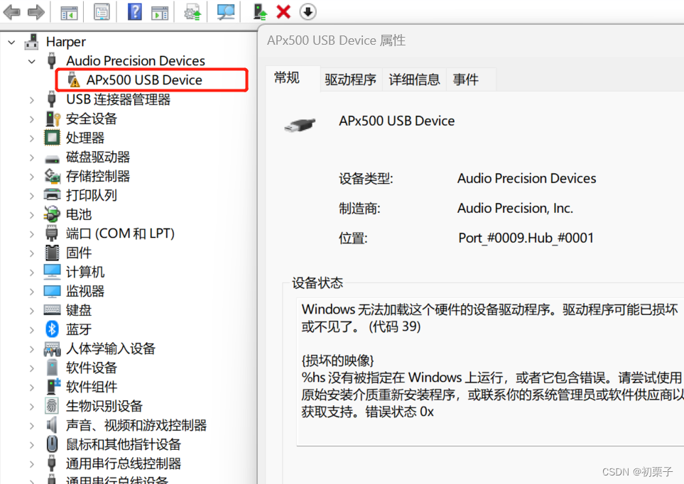The image size is (684, 484).
Task: Click the 蓝牙 Bluetooth icon
Action: click(52, 329)
